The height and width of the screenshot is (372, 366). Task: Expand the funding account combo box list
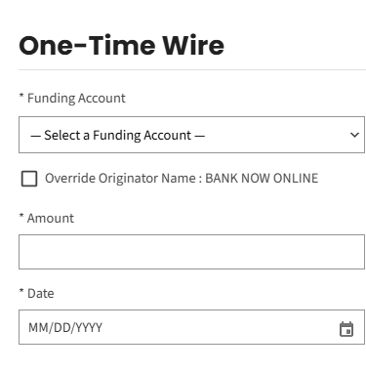191,135
